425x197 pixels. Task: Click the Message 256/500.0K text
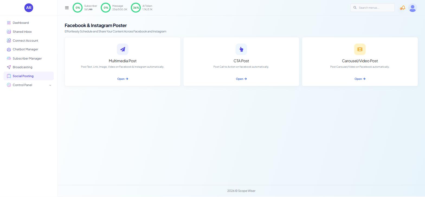pyautogui.click(x=120, y=9)
